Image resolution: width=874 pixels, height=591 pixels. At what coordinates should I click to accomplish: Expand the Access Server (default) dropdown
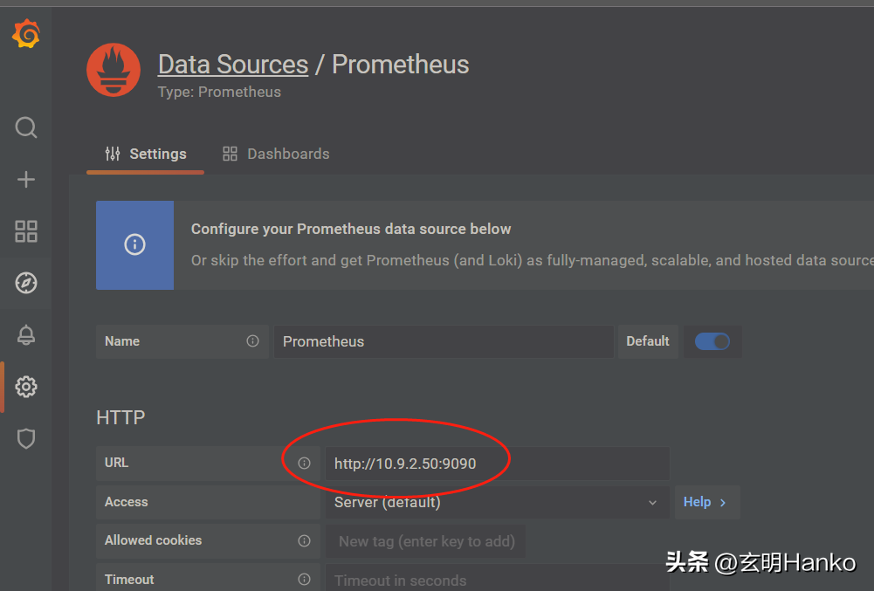(x=497, y=502)
